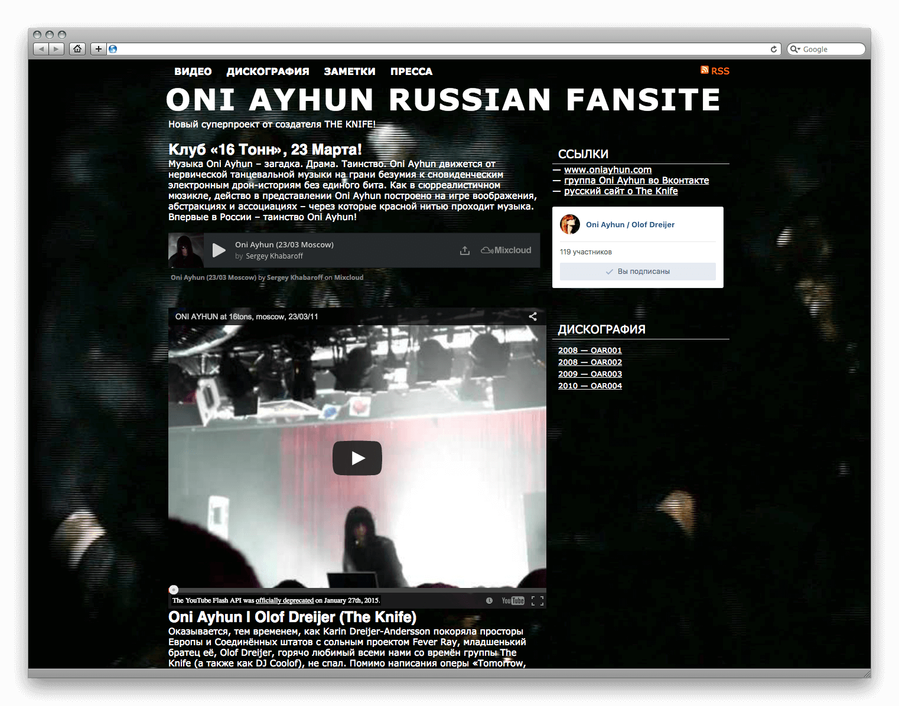899x706 pixels.
Task: Click the Mixcloud share upload icon
Action: point(465,250)
